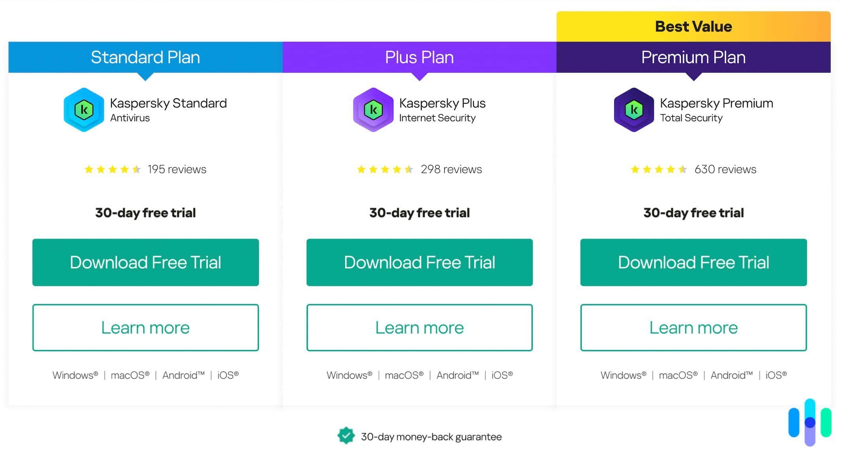Select the star rating beside 630 reviews
The width and height of the screenshot is (842, 457).
(x=658, y=169)
